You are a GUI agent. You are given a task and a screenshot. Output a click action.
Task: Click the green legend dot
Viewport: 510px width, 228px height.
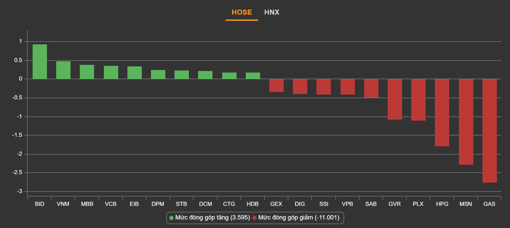[171, 218]
